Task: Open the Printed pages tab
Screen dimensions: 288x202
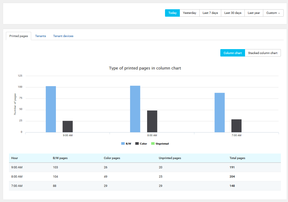Action: (19, 36)
